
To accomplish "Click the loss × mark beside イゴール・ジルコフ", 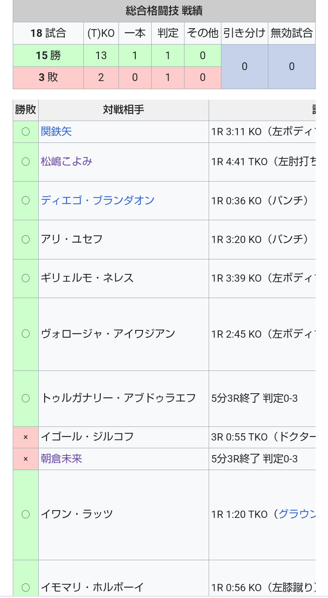I will 26,437.
